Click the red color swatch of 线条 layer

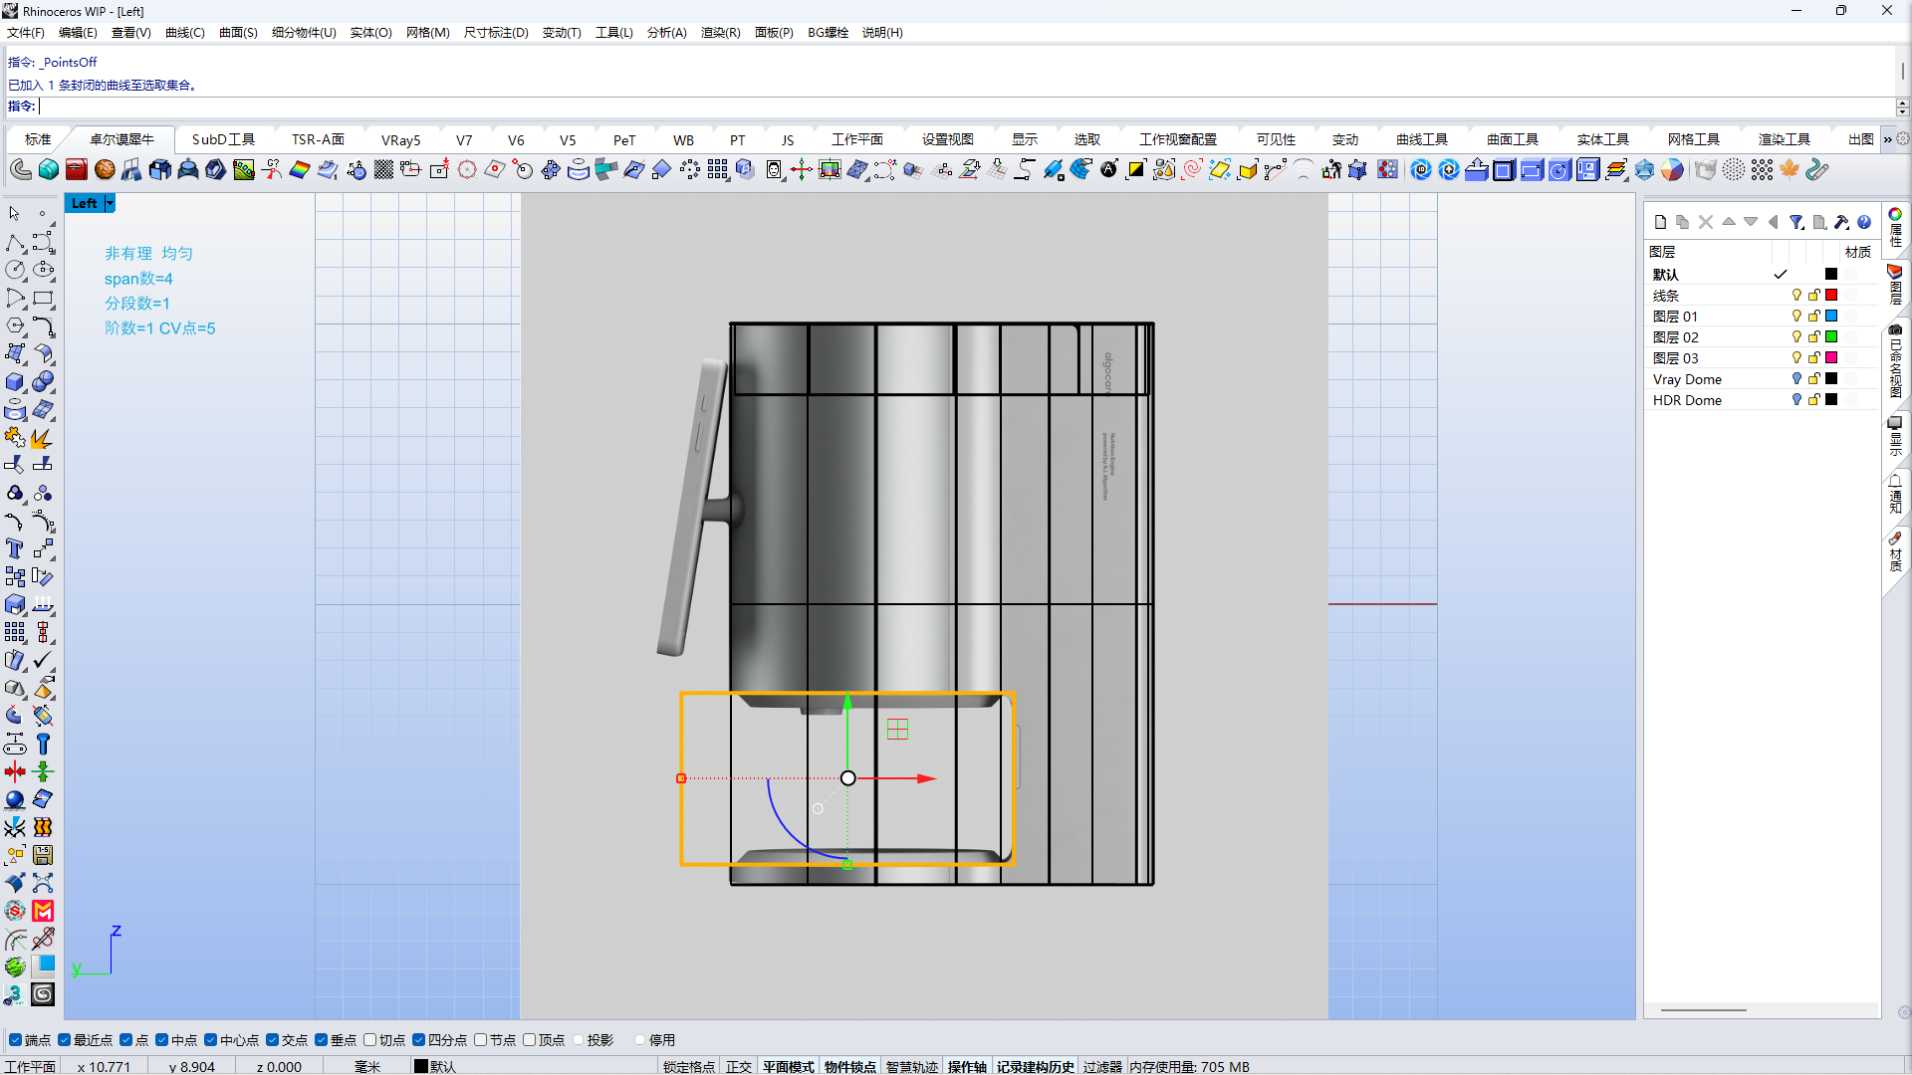(1831, 296)
